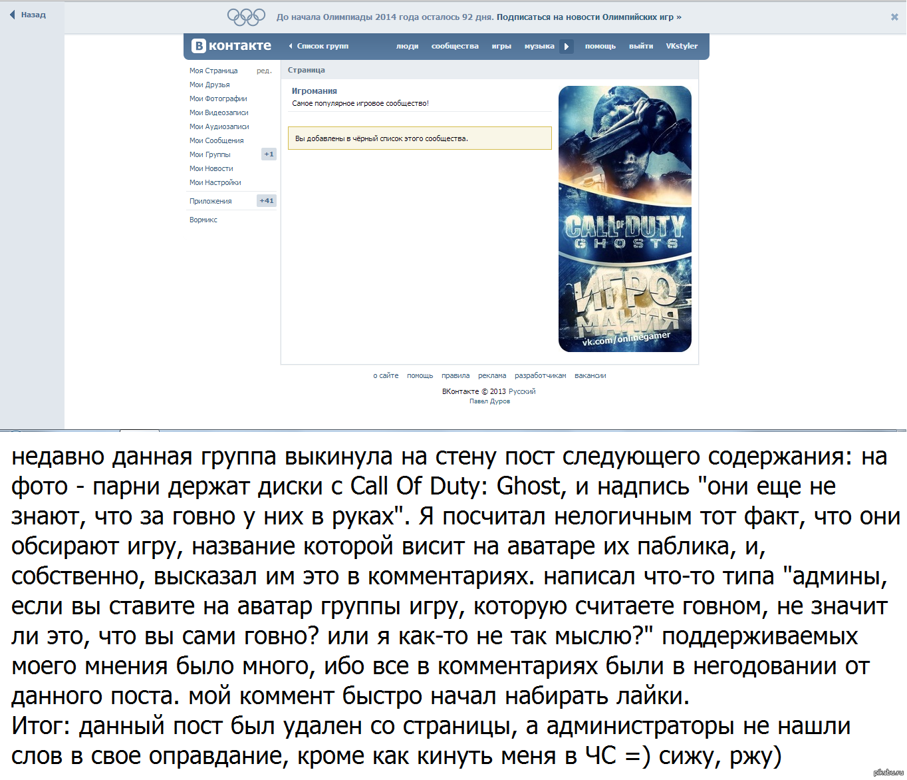Click the Olympic rings icon
This screenshot has height=780, width=907.
[246, 17]
